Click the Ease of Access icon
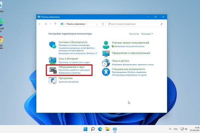200x133 pixels. click(106, 72)
